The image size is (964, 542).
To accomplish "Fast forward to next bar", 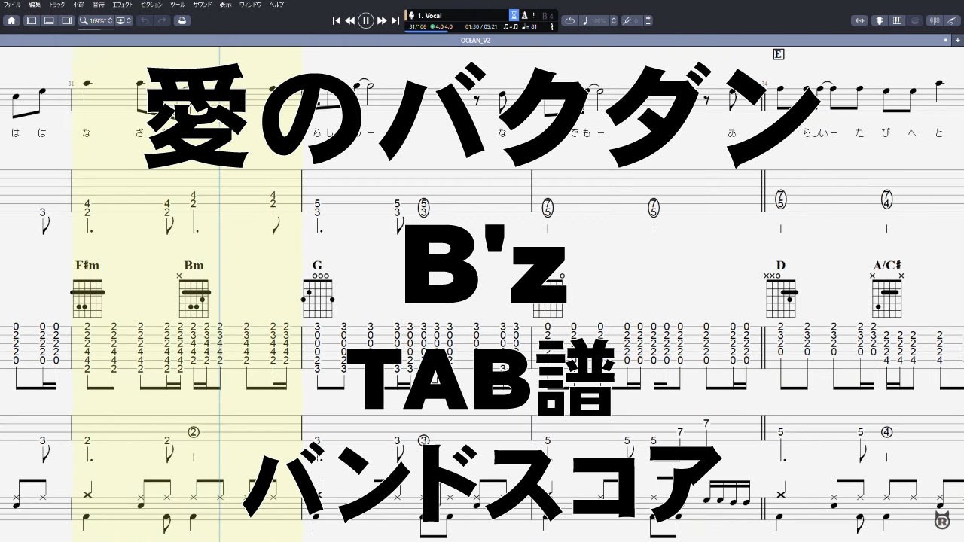I will tap(382, 21).
